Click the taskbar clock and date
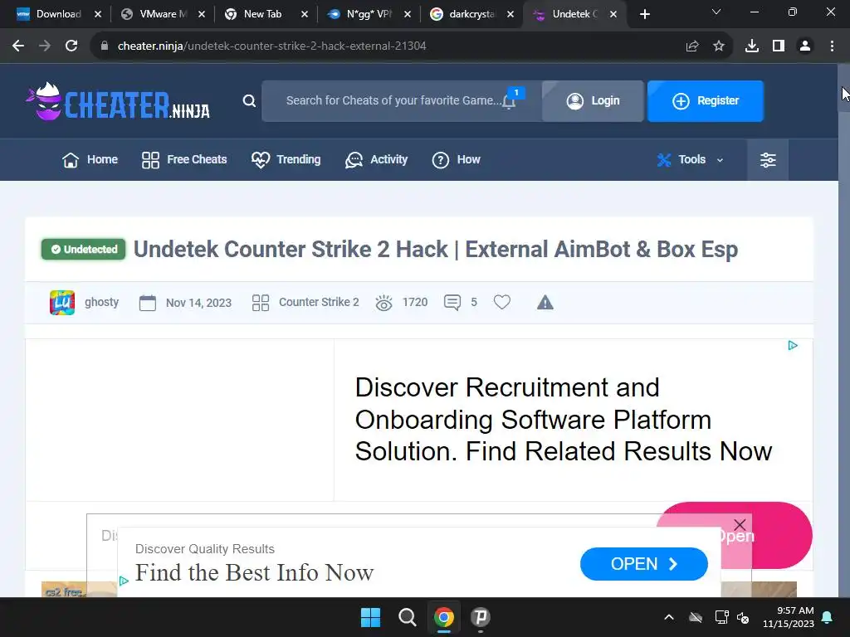 tap(789, 617)
